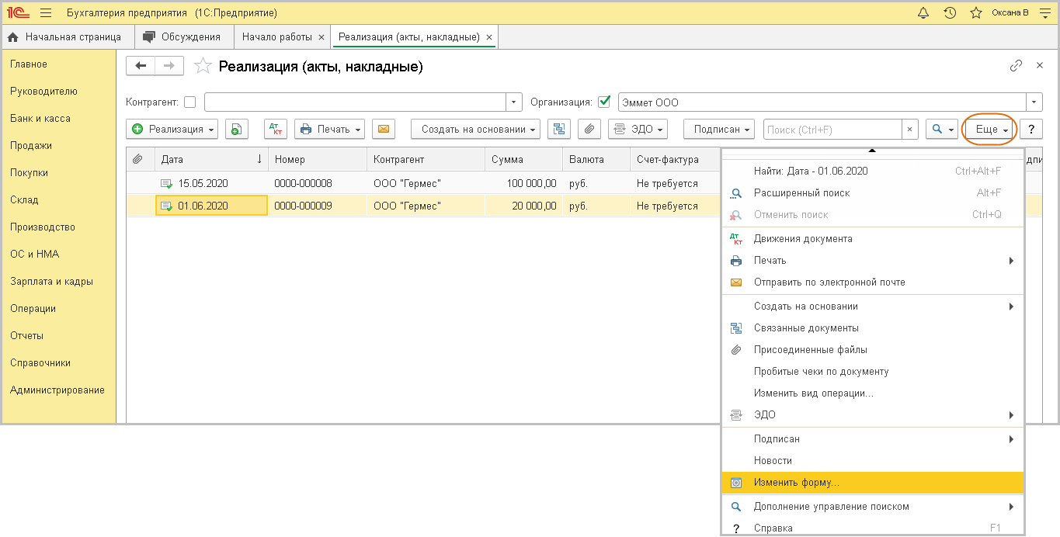The height and width of the screenshot is (537, 1060).
Task: Open notifications bell icon in title bar
Action: [x=923, y=13]
